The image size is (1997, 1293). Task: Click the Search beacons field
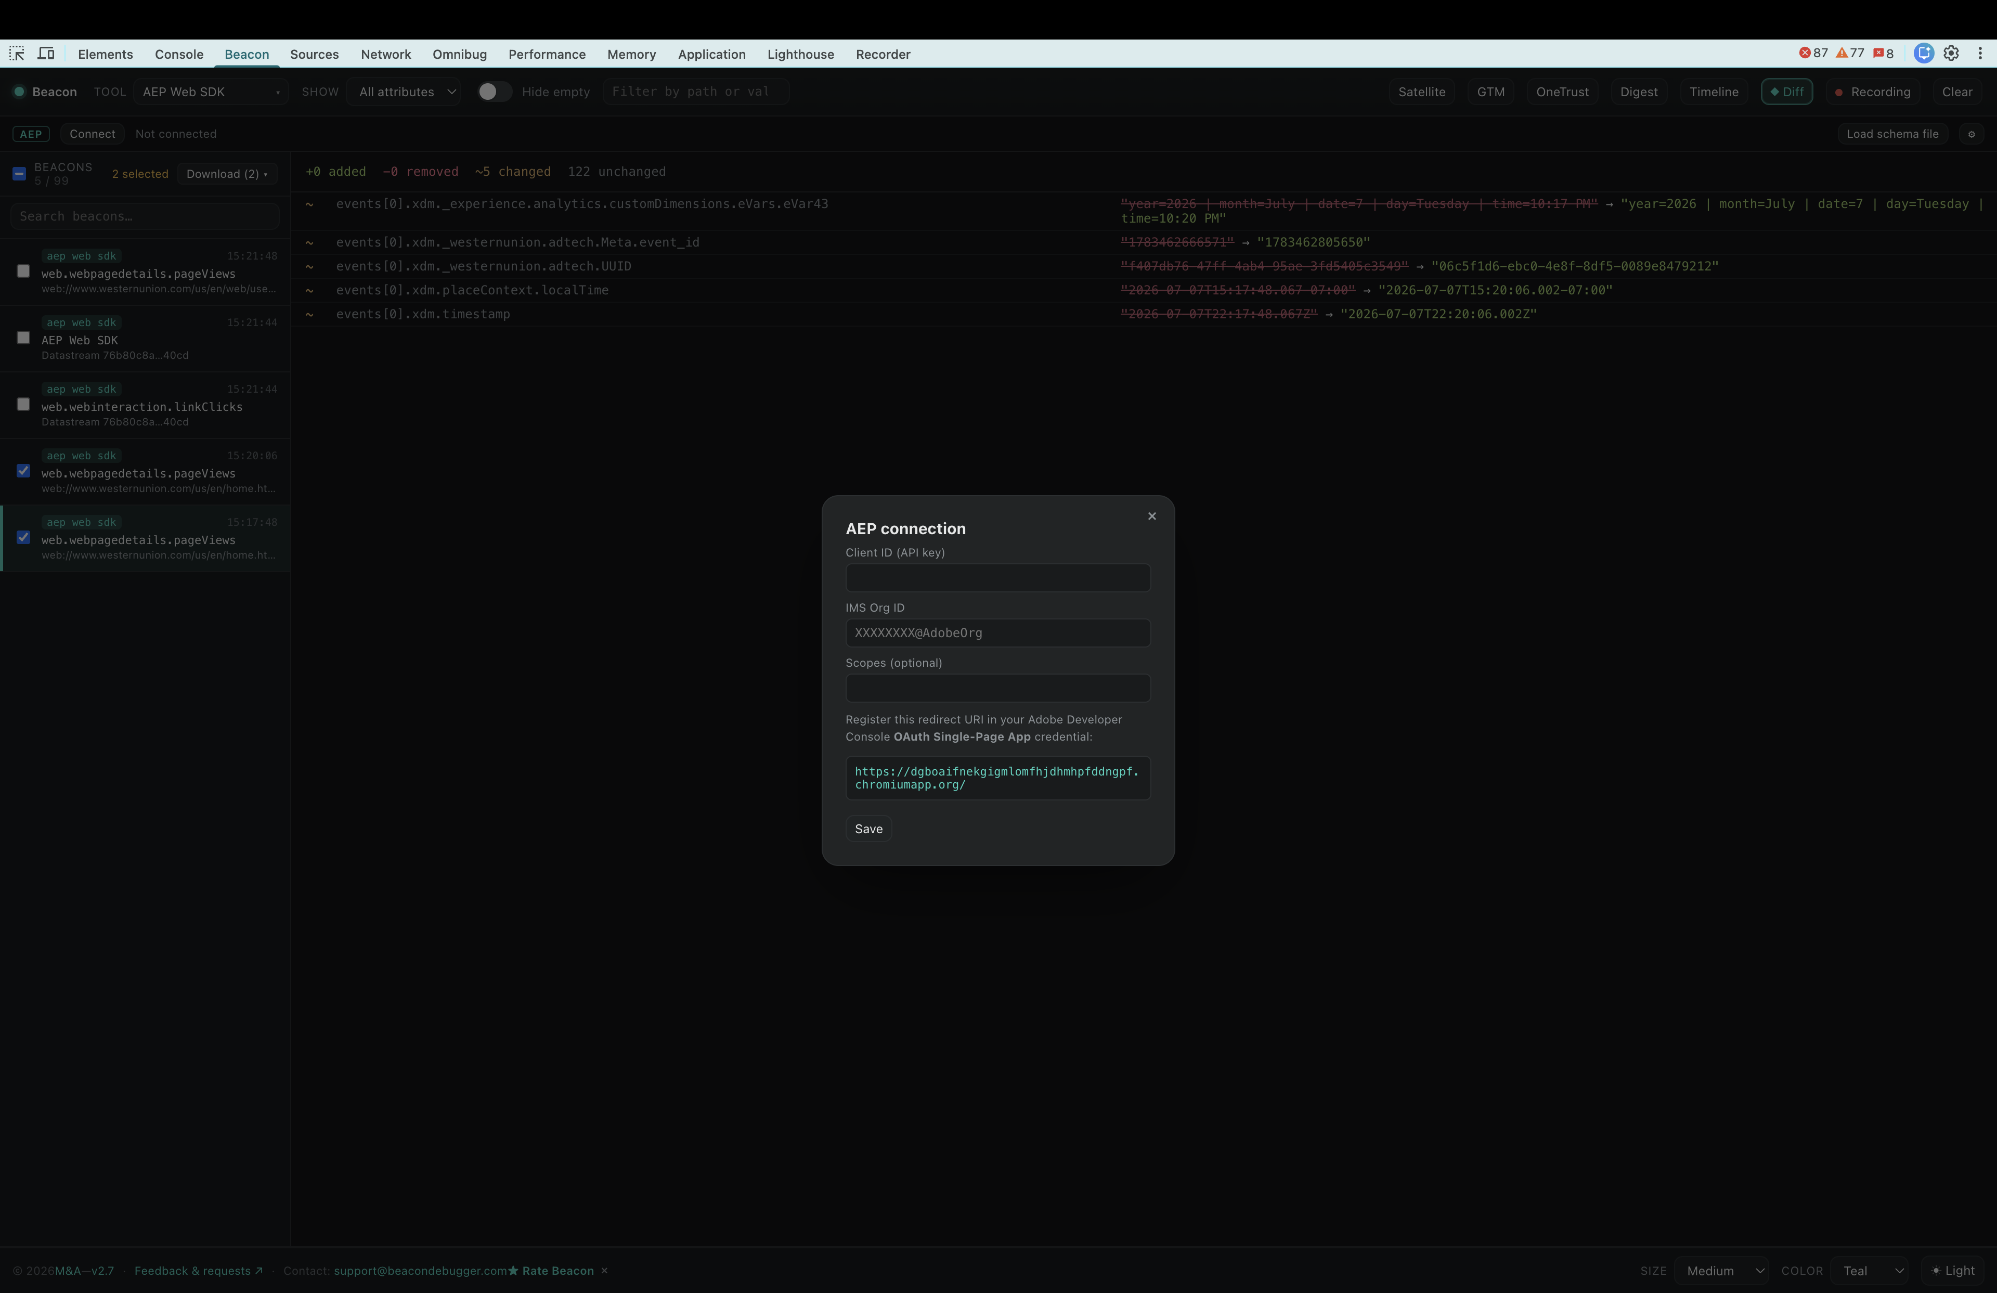pos(145,216)
